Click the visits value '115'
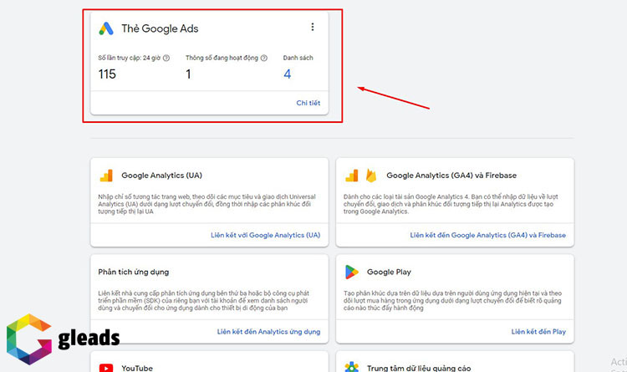Screen dimensions: 627x372 coord(107,74)
